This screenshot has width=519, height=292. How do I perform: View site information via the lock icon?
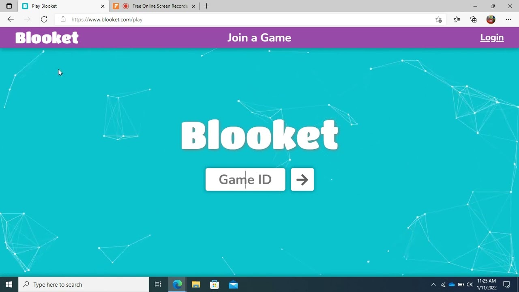[63, 19]
